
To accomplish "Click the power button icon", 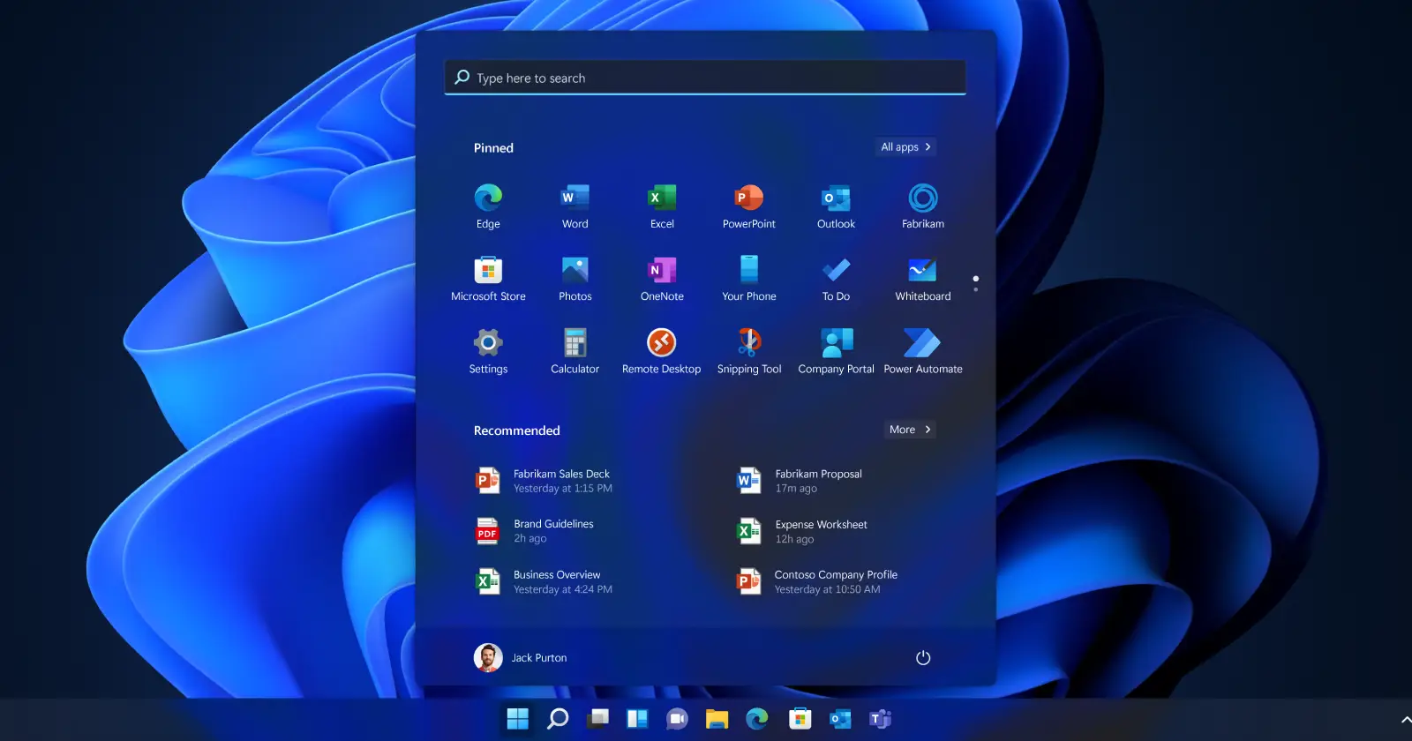I will tap(923, 658).
